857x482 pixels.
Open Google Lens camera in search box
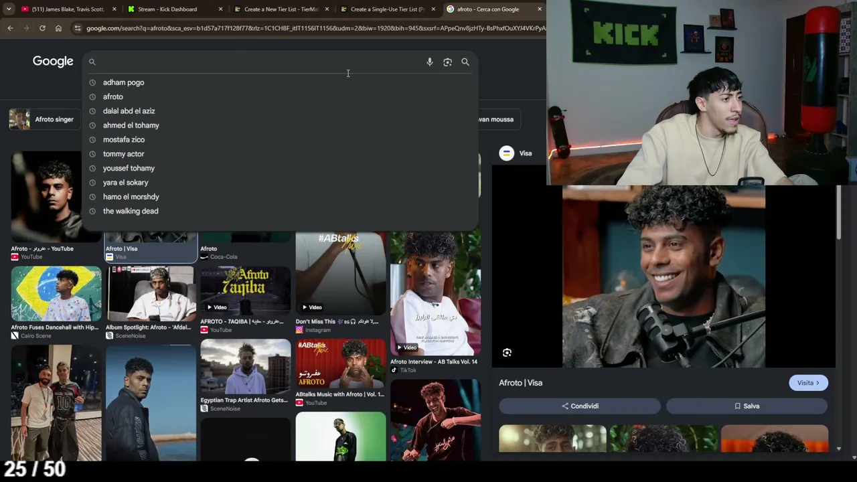[447, 62]
